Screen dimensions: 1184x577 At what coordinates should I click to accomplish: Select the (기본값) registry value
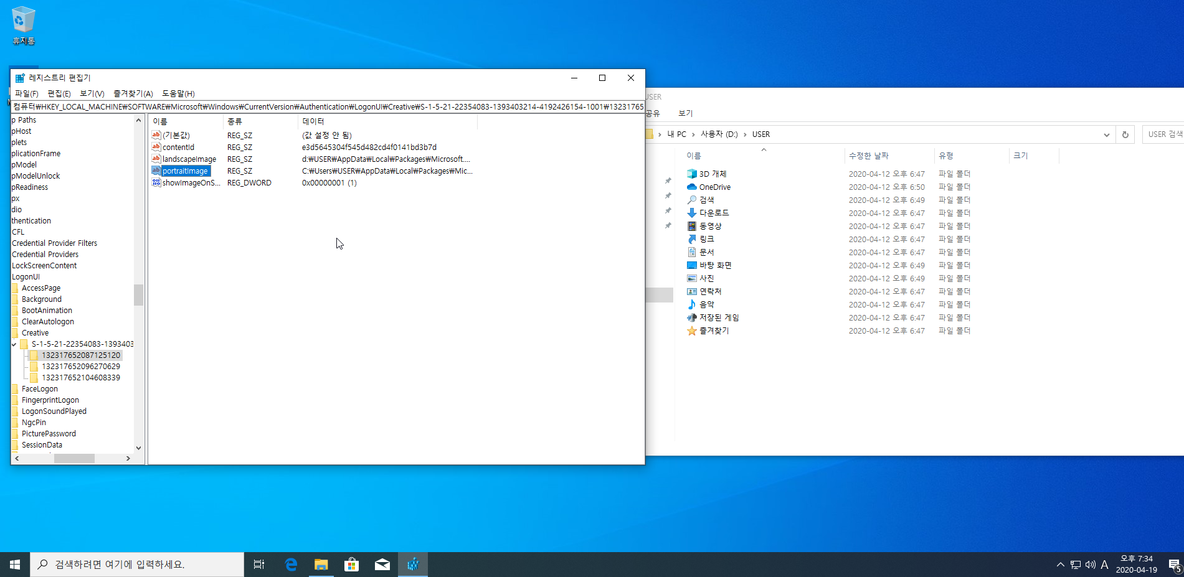[176, 135]
